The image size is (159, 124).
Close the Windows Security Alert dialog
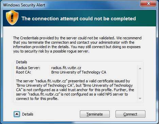tap(148, 4)
